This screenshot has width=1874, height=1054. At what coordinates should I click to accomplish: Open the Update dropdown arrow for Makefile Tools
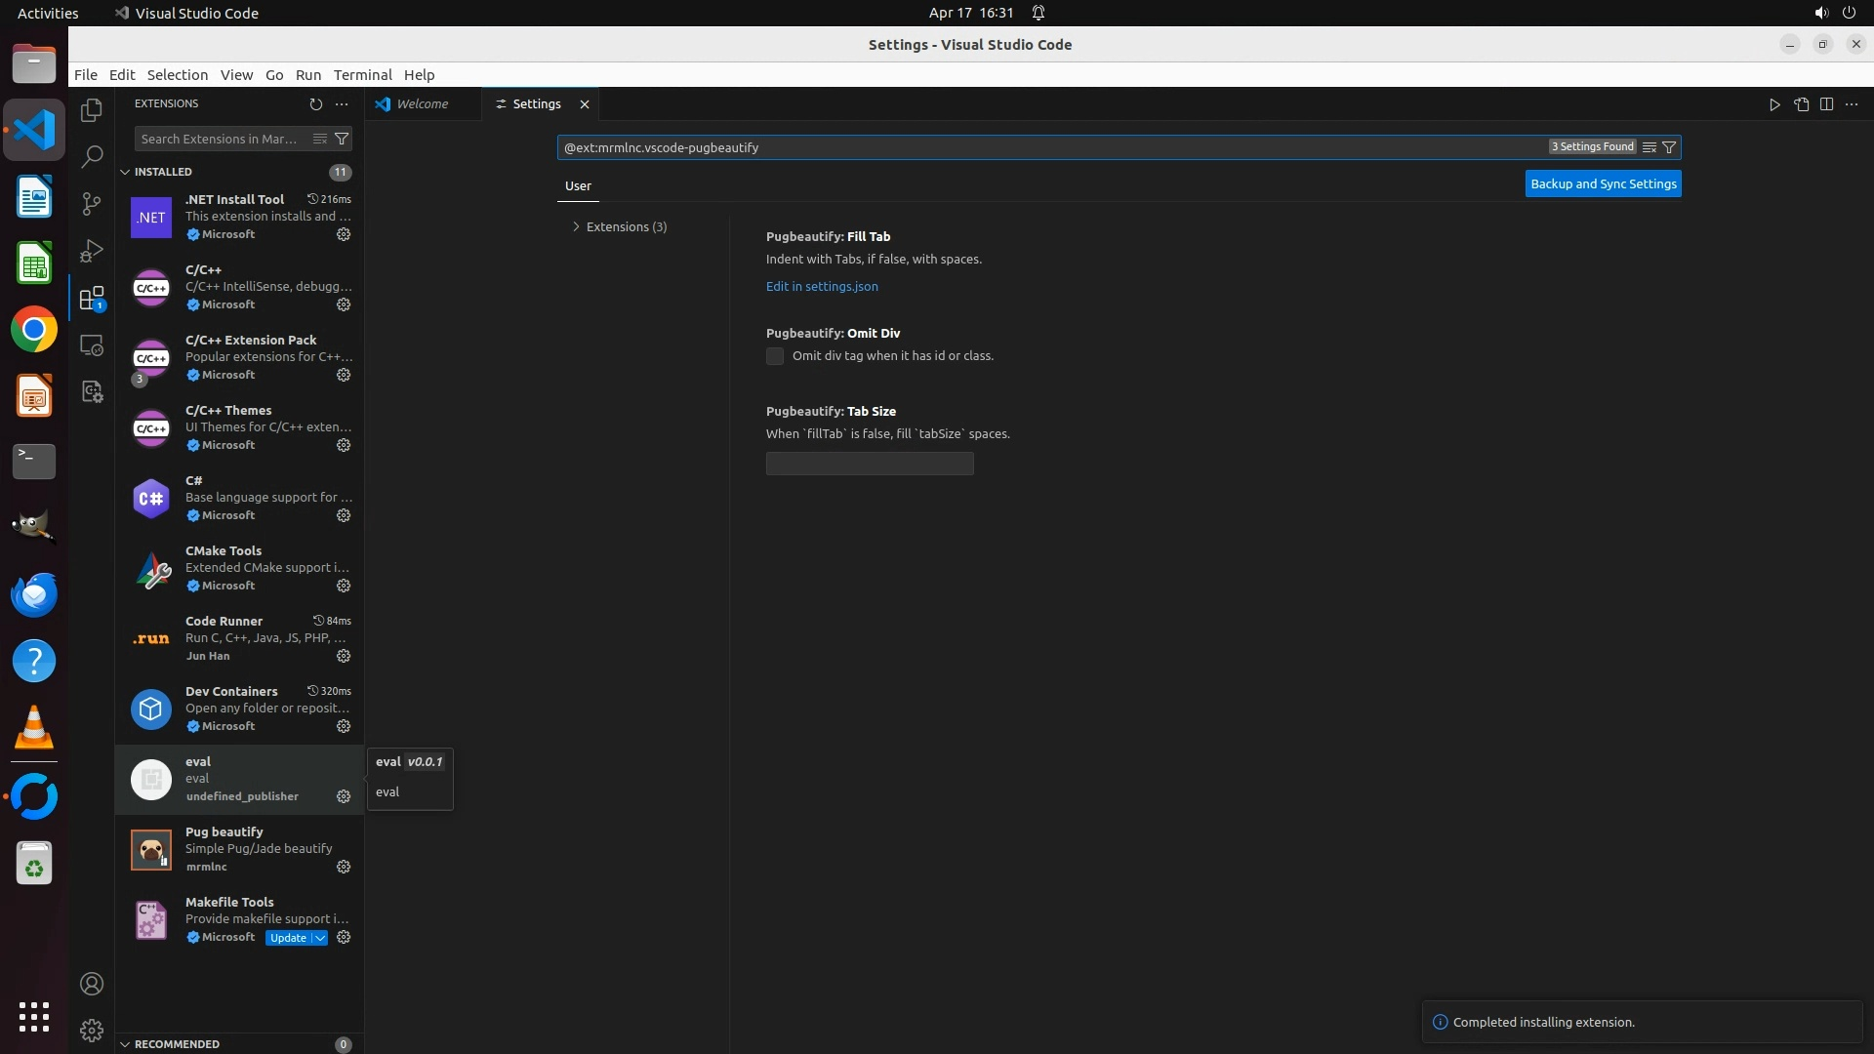pyautogui.click(x=320, y=938)
